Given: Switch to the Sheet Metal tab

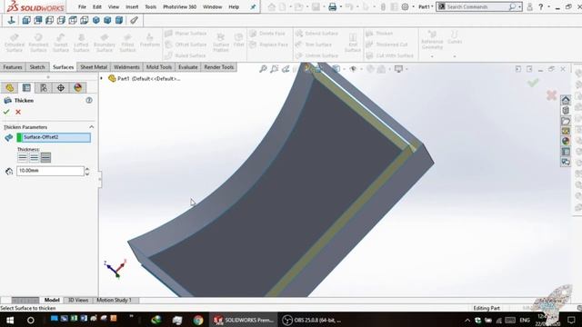Looking at the screenshot, I should (94, 67).
